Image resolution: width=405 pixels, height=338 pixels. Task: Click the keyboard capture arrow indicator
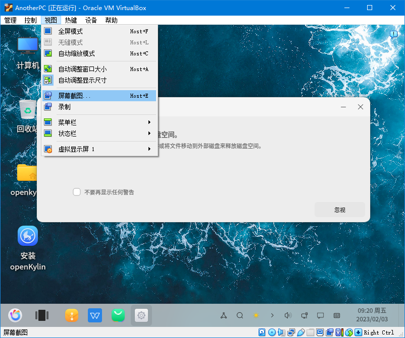point(358,332)
